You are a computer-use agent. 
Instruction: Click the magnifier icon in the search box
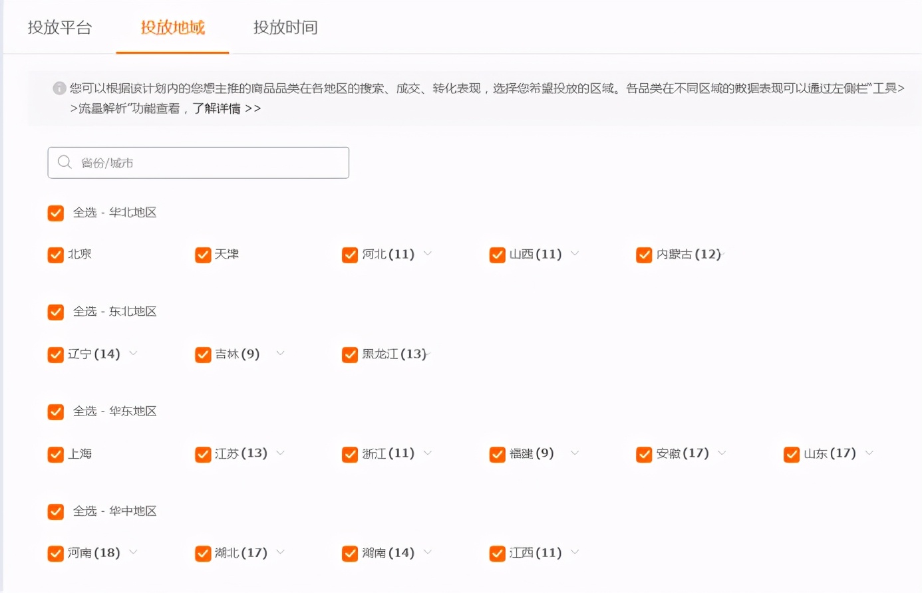(x=63, y=162)
